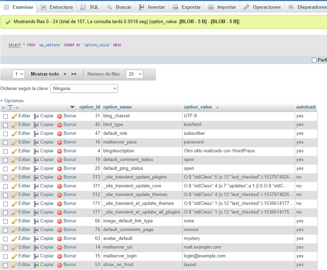Open the Número de filas dropdown
The width and height of the screenshot is (327, 270).
click(134, 74)
